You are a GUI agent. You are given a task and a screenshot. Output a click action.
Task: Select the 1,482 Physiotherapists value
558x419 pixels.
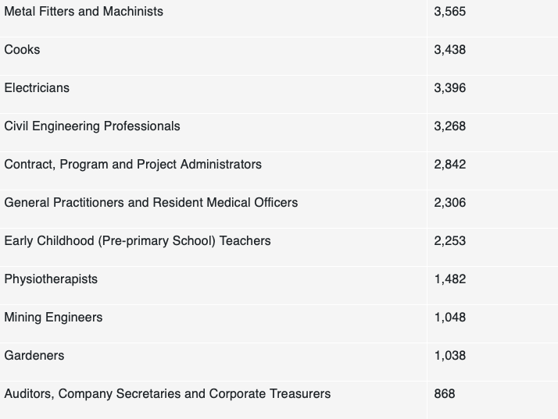coord(450,279)
